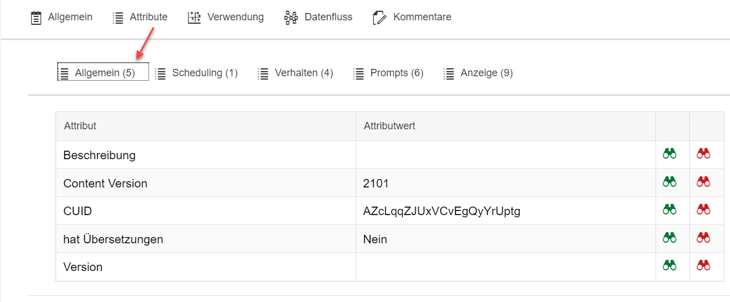Image resolution: width=730 pixels, height=302 pixels.
Task: Click the CUID value cell
Action: [x=442, y=211]
